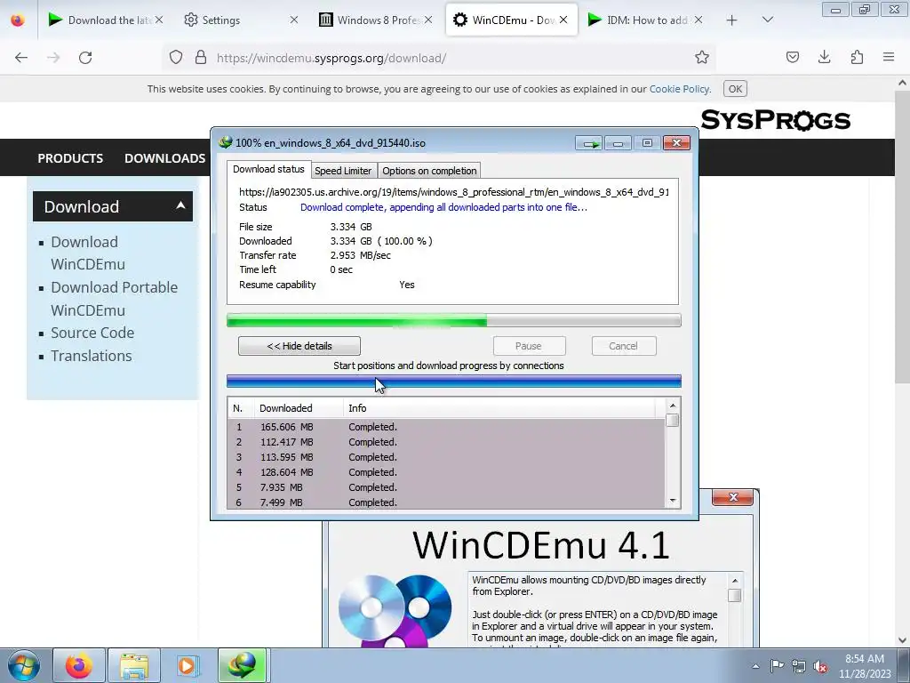The image size is (910, 683).
Task: Open the DOWNLOADS menu item
Action: pos(164,158)
